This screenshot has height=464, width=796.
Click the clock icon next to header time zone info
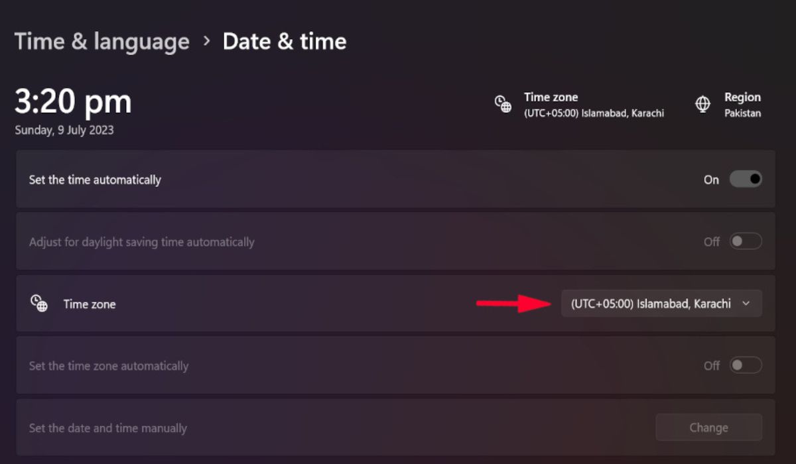tap(503, 104)
